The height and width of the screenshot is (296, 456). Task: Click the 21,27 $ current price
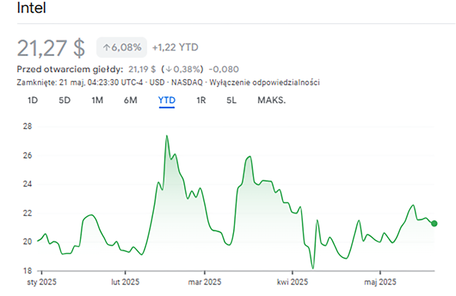tap(51, 48)
